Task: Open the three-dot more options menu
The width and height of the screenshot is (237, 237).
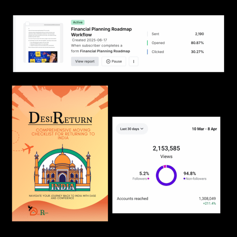Action: (134, 61)
